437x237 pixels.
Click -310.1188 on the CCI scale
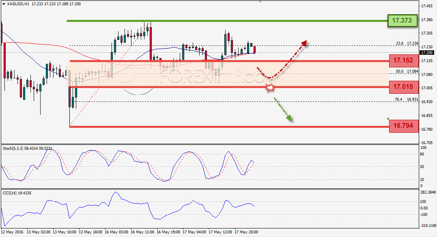pyautogui.click(x=428, y=225)
